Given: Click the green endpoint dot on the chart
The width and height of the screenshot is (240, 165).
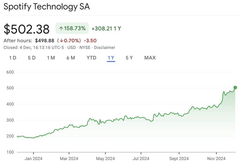Looking at the screenshot, I should [x=235, y=88].
